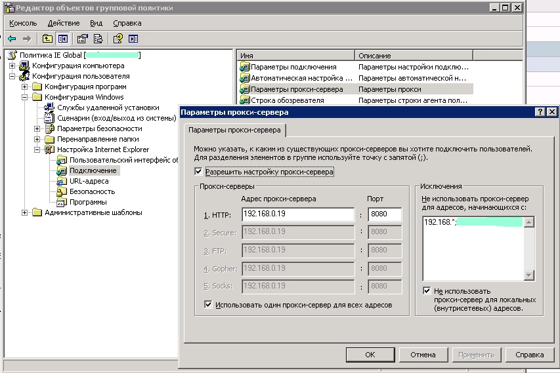Click the Пользовательский интерфейс folder icon
Viewport: 560px width, 373px height.
click(x=62, y=160)
